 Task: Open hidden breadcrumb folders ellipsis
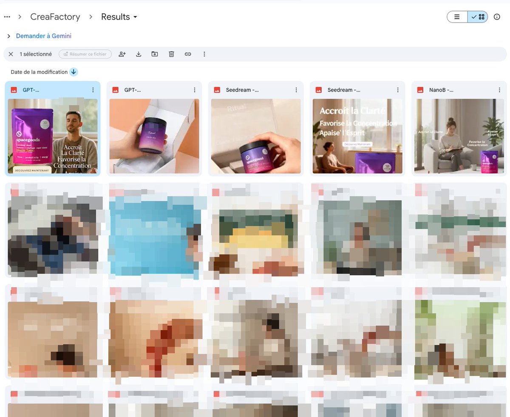tap(7, 17)
